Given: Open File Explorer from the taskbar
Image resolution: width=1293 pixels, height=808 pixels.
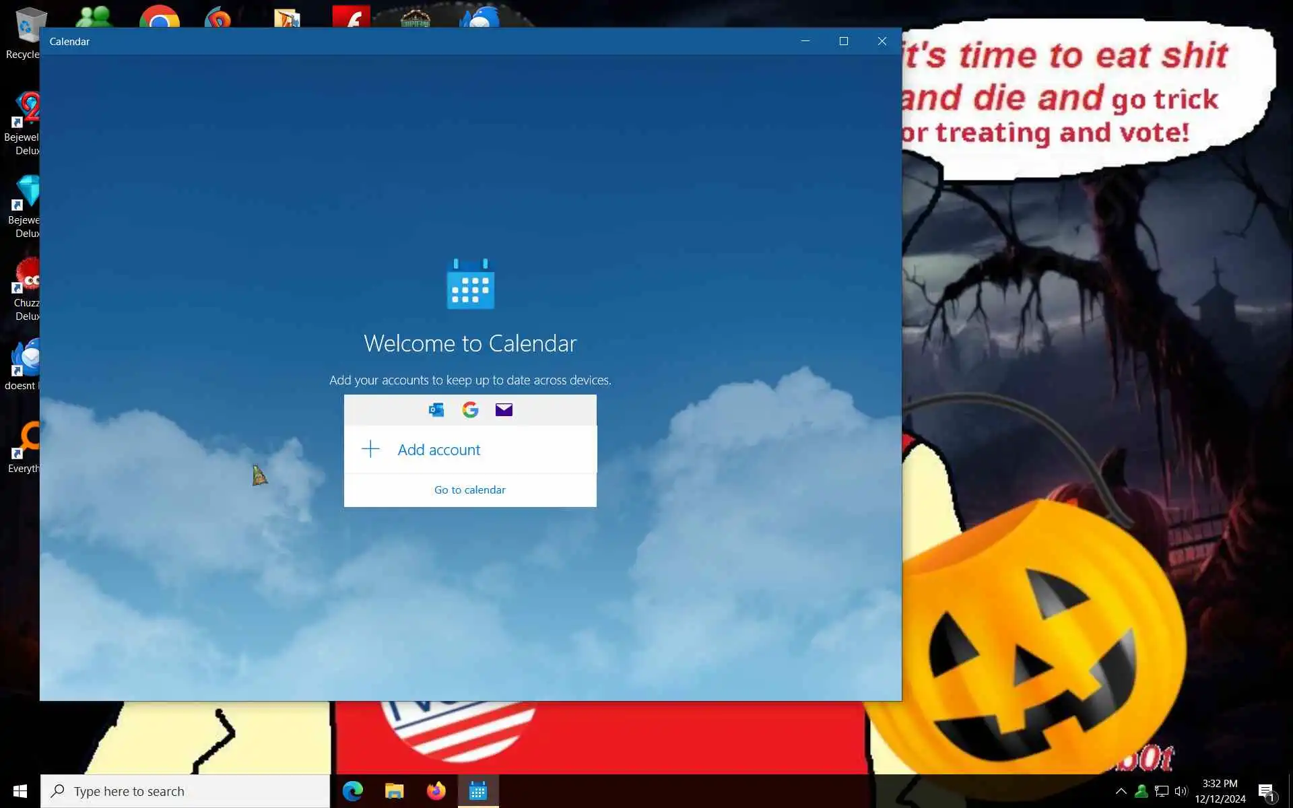Looking at the screenshot, I should (x=394, y=791).
